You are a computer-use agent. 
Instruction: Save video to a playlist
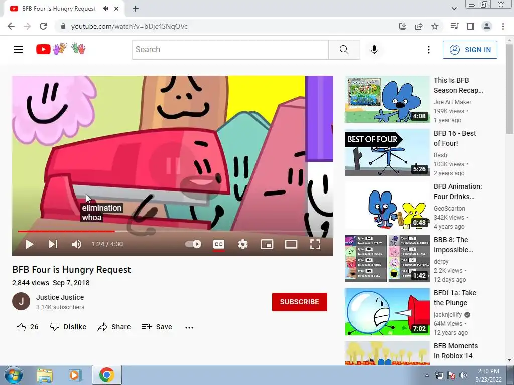pos(157,327)
